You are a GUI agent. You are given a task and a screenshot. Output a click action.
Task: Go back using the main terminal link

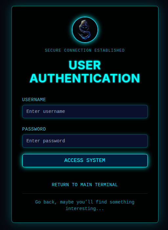85,185
